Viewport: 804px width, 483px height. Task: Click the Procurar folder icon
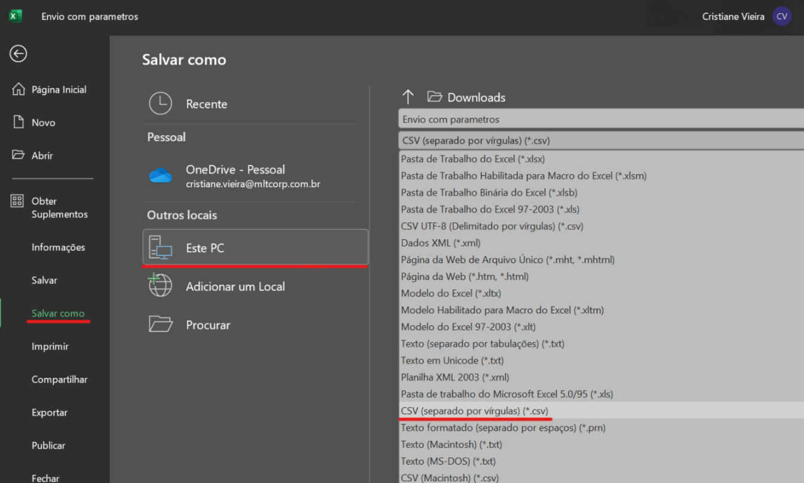[x=160, y=324]
